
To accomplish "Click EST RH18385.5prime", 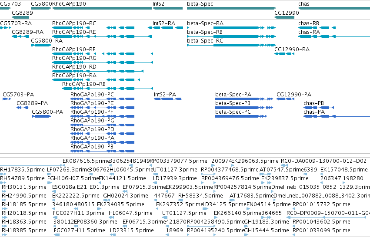I will click(24, 230).
